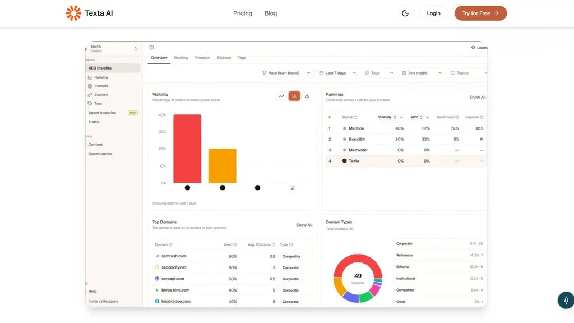Switch to the Prompts tab

[202, 58]
